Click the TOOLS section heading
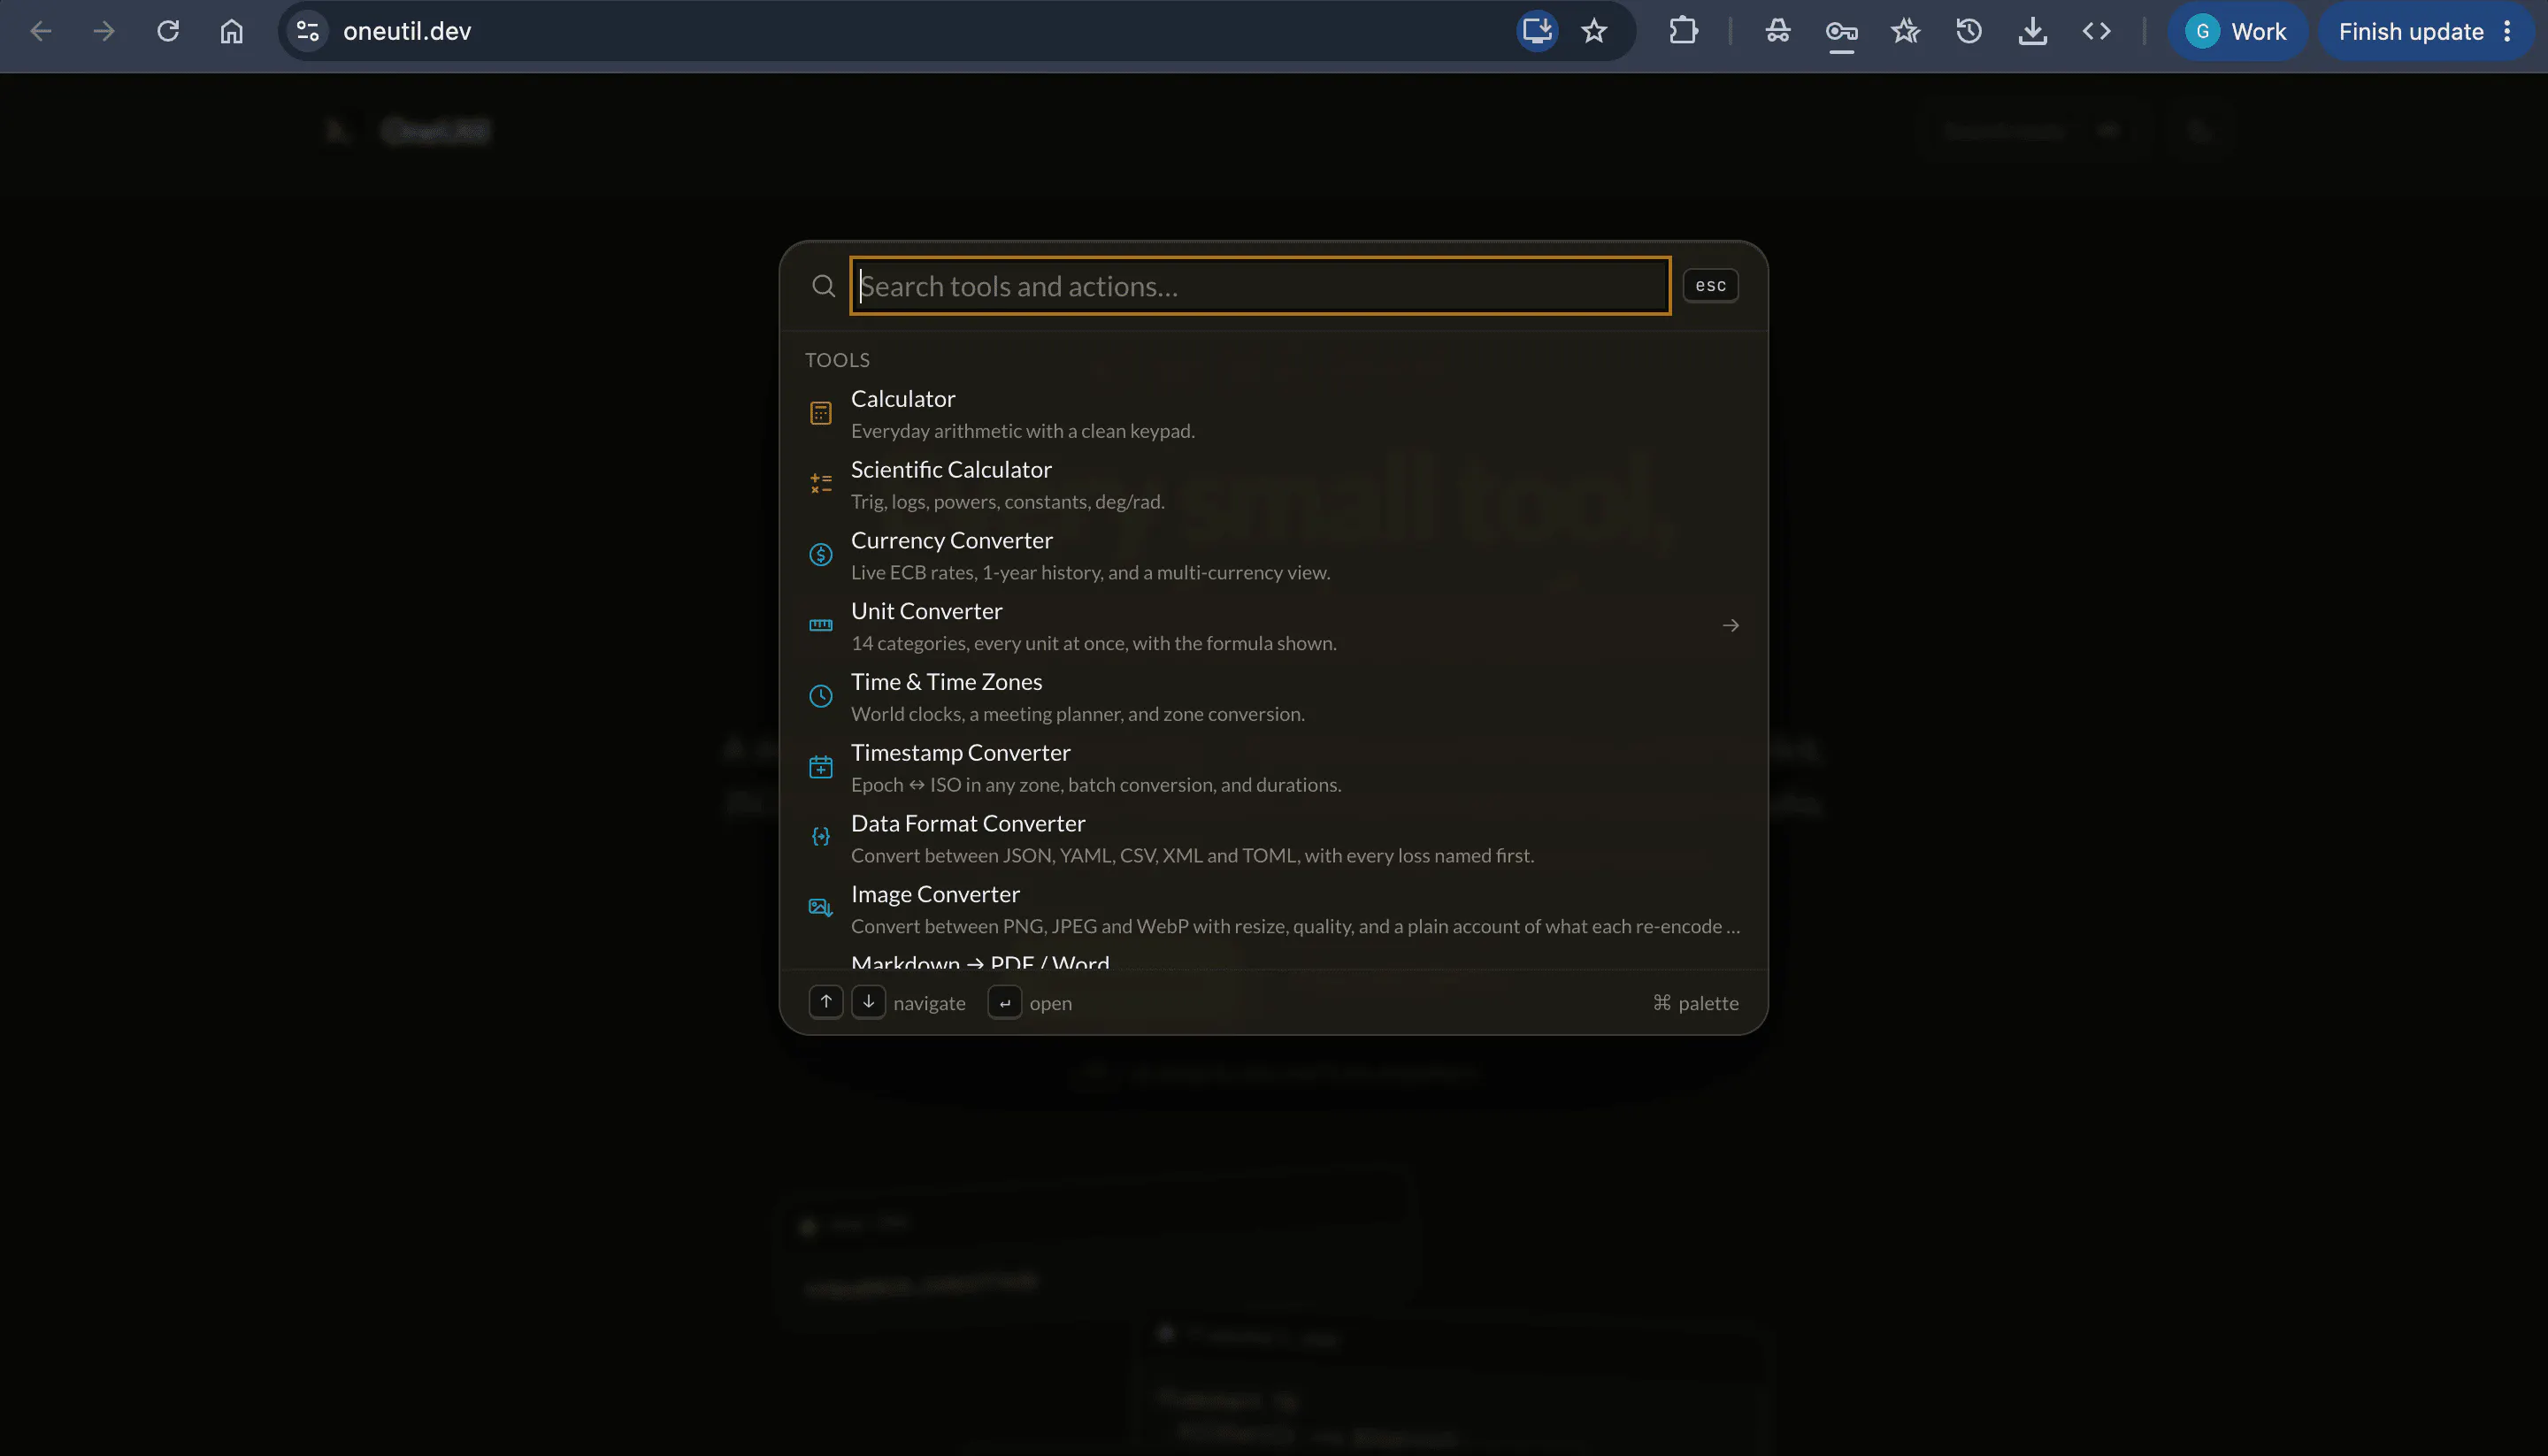The height and width of the screenshot is (1456, 2548). 837,360
